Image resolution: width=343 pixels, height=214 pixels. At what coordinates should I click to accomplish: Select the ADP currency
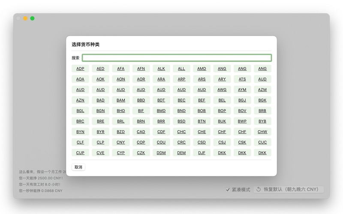coord(80,68)
